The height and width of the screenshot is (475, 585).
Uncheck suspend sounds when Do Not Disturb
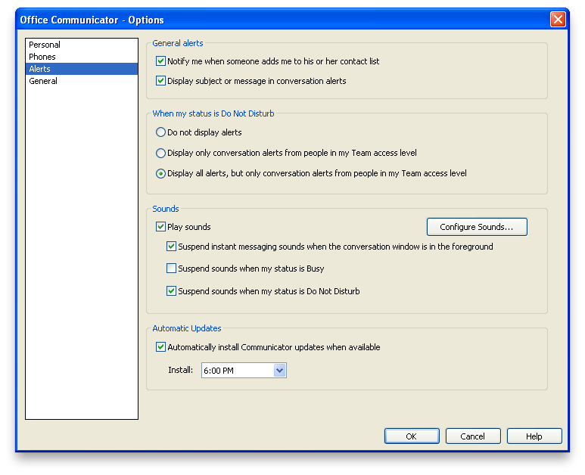(x=171, y=291)
